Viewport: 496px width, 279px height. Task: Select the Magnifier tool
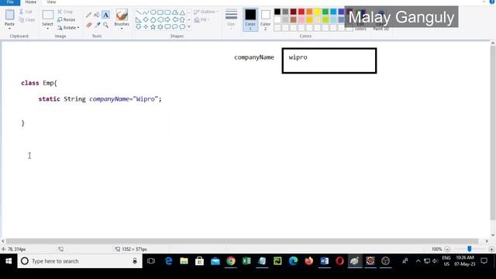(105, 25)
